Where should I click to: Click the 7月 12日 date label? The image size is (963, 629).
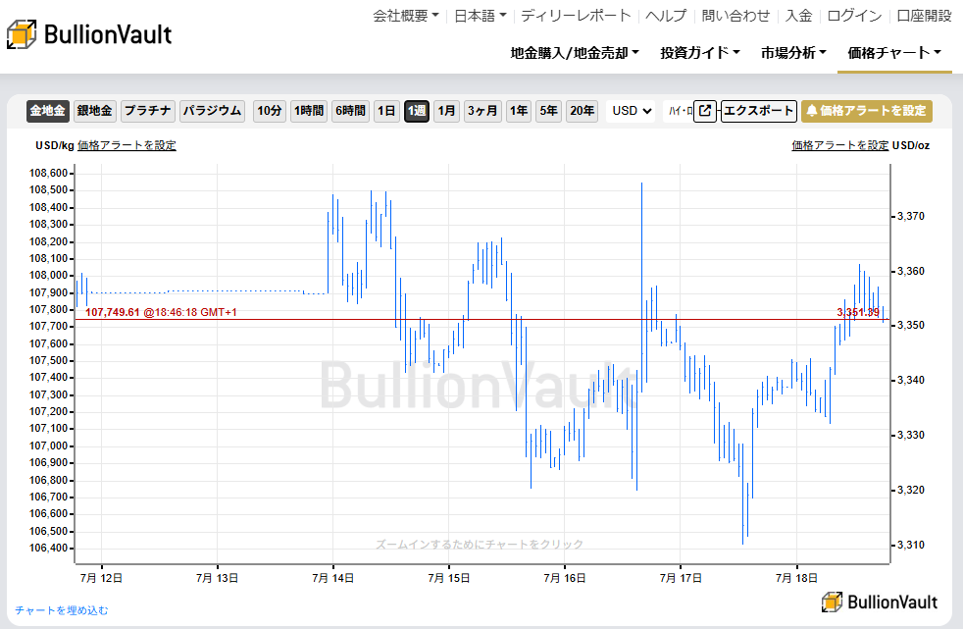101,578
